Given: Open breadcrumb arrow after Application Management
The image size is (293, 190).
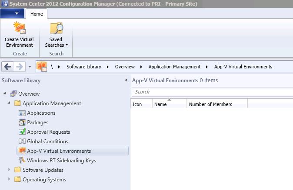Looking at the screenshot, I should [x=207, y=67].
